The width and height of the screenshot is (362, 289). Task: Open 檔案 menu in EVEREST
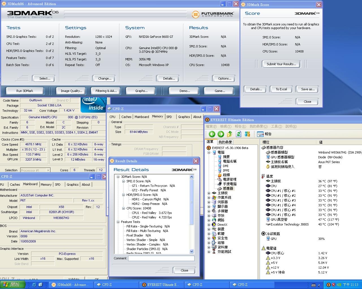coord(211,126)
